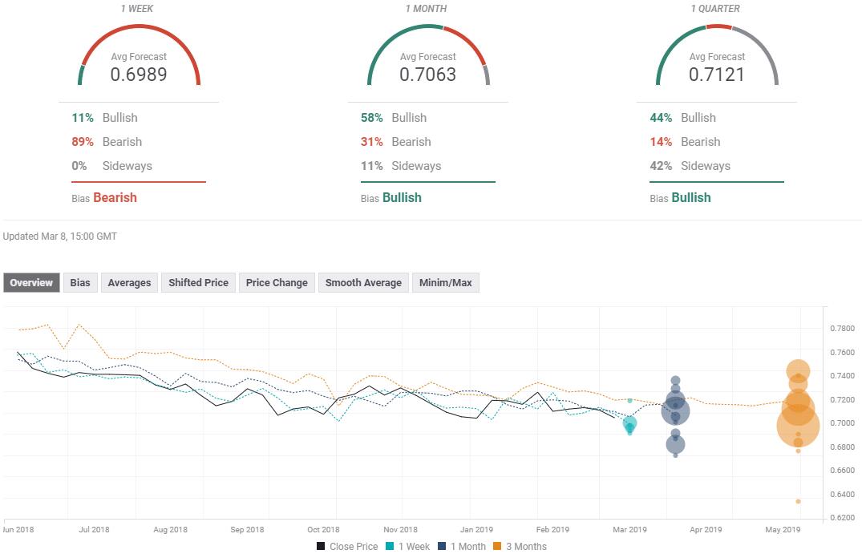Click the 1 WEEK heading
Viewport: 862px width, 554px height.
137,9
